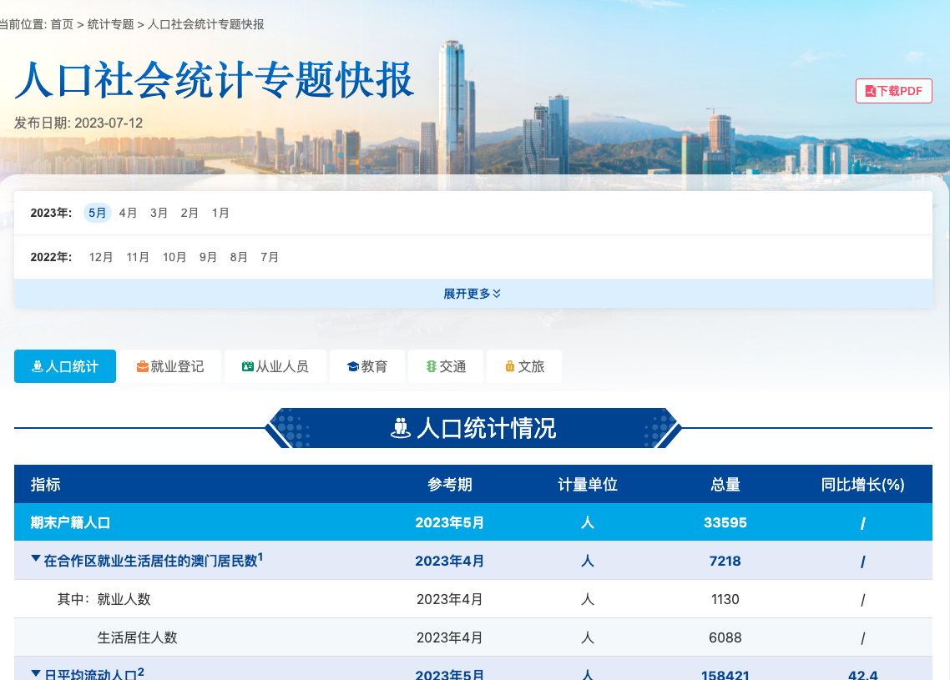Go to 首页 in breadcrumb

[62, 24]
